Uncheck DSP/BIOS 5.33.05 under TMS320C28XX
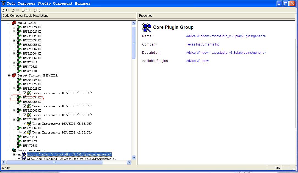Image resolution: width=298 pixels, height=173 pixels. (24, 93)
